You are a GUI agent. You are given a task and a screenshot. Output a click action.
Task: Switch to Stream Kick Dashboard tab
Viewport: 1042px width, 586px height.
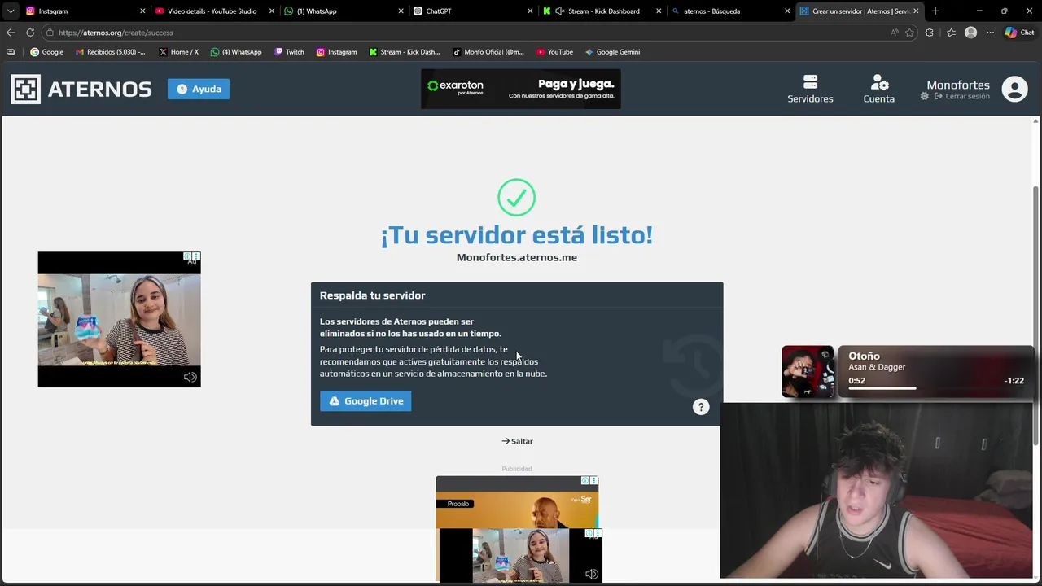[x=602, y=11]
